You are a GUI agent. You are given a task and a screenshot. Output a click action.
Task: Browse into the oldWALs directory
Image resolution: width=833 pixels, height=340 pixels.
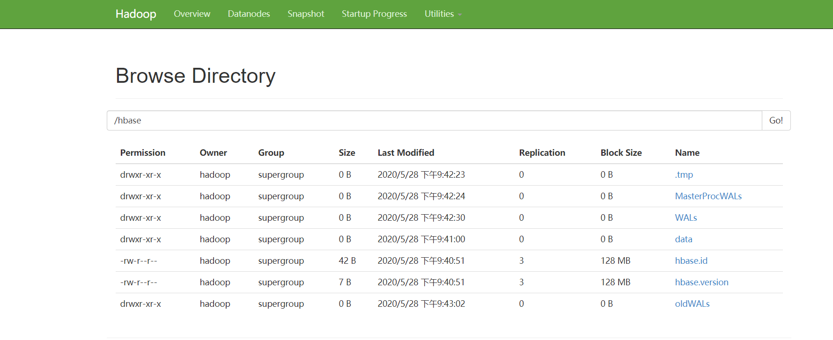click(692, 304)
